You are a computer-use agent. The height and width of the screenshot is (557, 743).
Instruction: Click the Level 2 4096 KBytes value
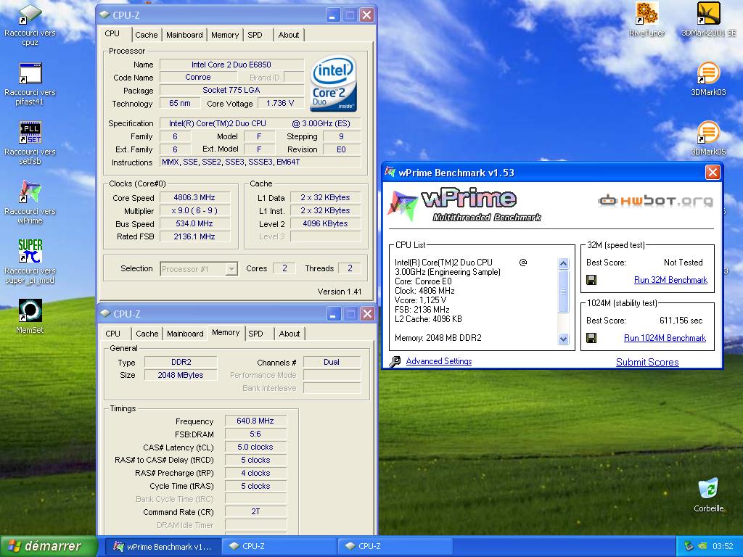coord(325,223)
